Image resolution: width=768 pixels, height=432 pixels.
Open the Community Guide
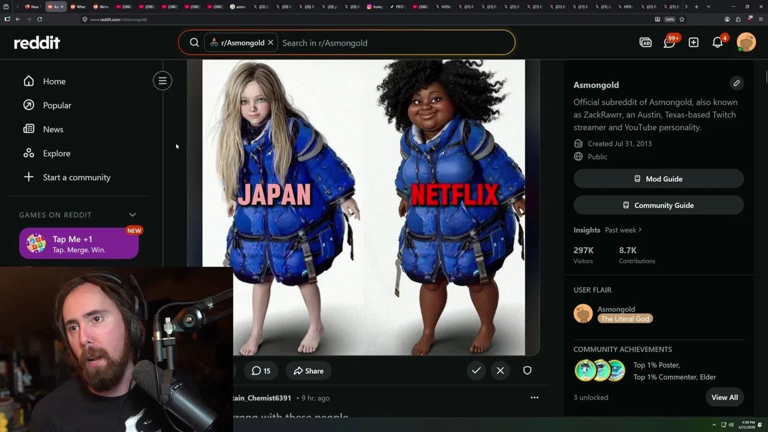click(x=658, y=205)
